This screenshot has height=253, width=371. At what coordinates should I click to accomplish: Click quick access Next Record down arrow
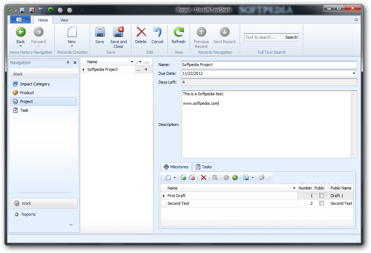70,10
